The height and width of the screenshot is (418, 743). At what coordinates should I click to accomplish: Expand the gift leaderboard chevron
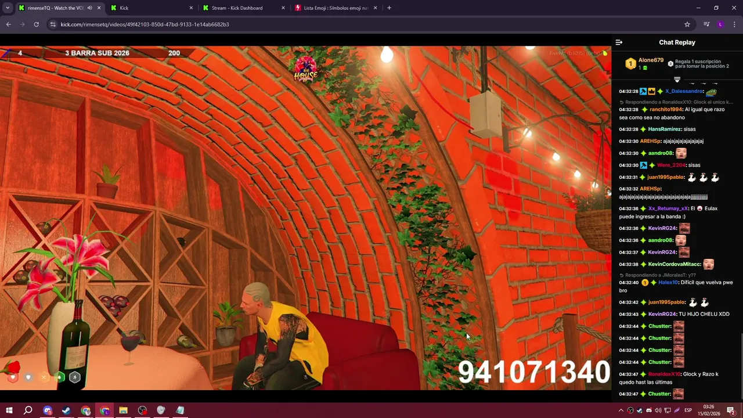coord(677,79)
